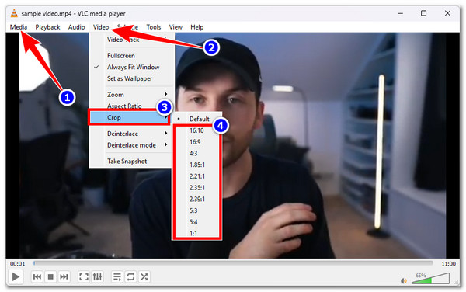This screenshot has height=292, width=466.
Task: Click the elapsed time 00:01 label
Action: coord(18,263)
